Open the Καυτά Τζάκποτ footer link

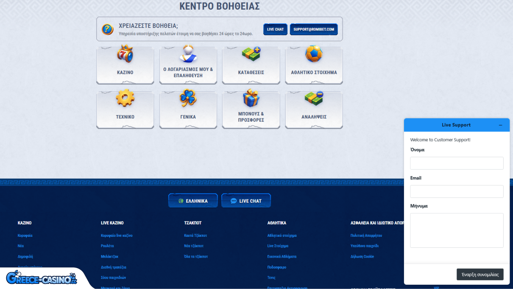[195, 236]
